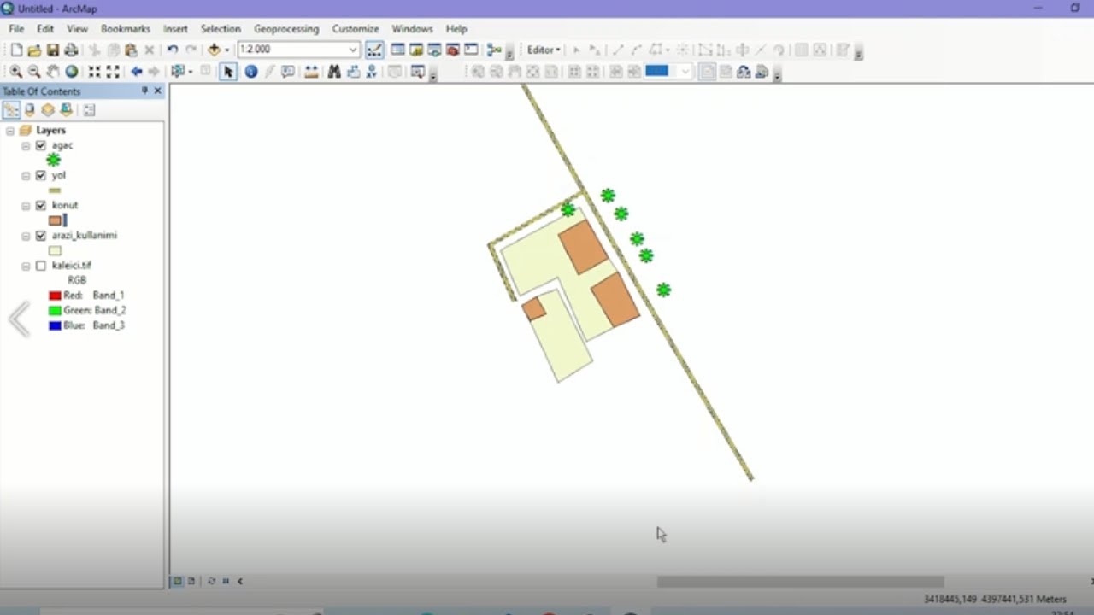Screen dimensions: 1094x615
Task: Click the Add Data button icon
Action: pos(214,50)
